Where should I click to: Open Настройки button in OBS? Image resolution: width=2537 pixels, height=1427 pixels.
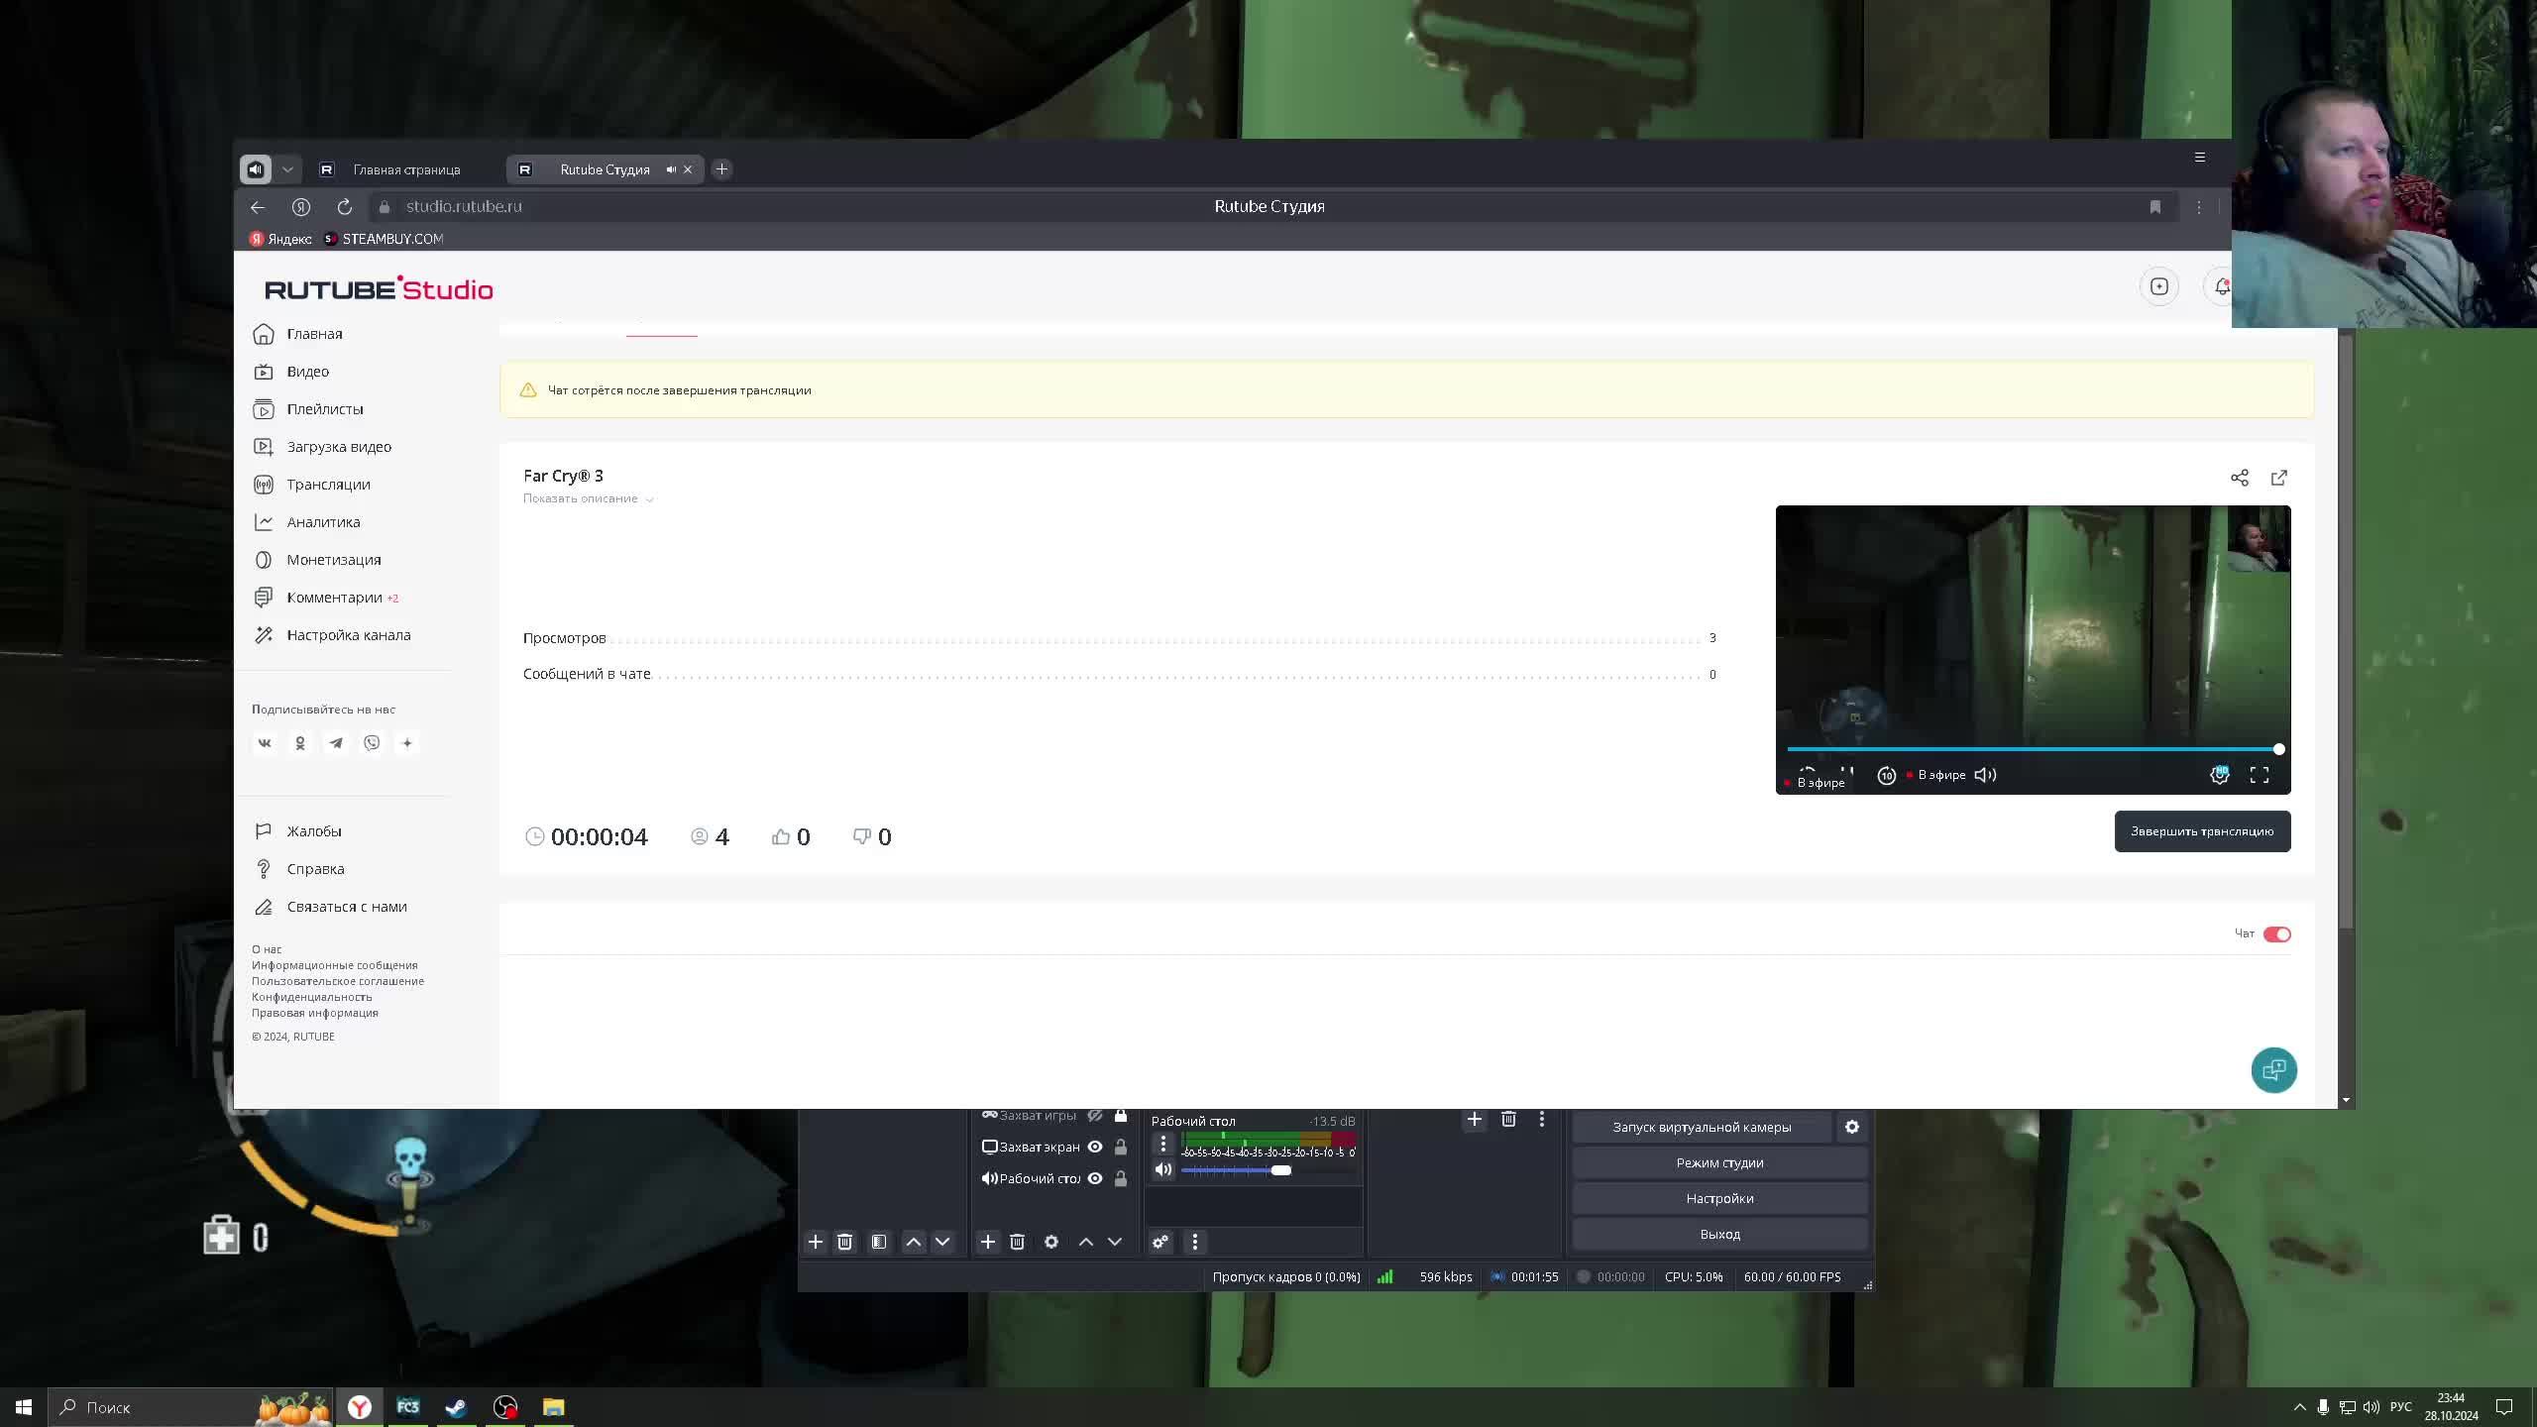[1719, 1198]
